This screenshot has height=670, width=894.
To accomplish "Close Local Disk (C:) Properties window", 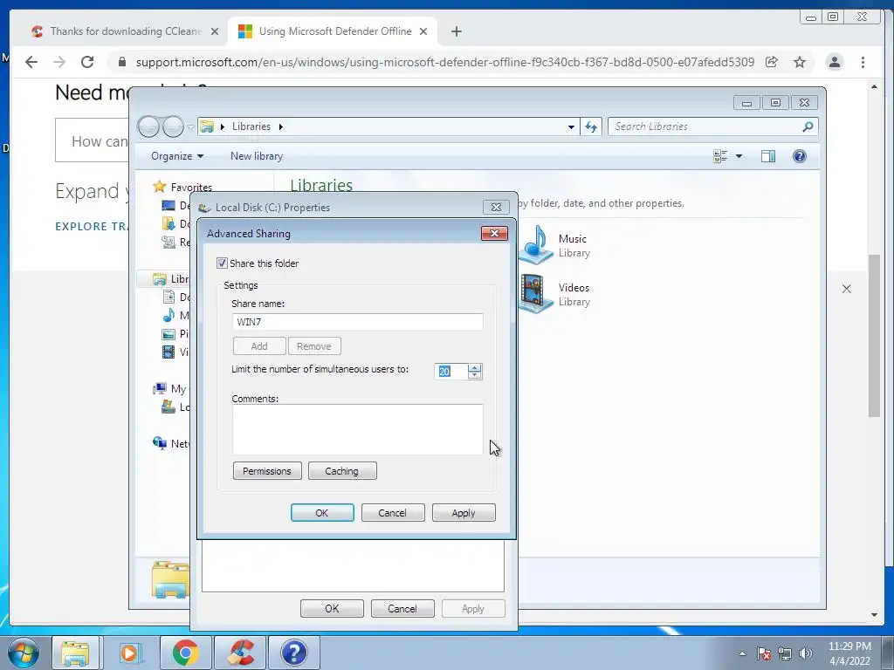I will click(x=496, y=208).
